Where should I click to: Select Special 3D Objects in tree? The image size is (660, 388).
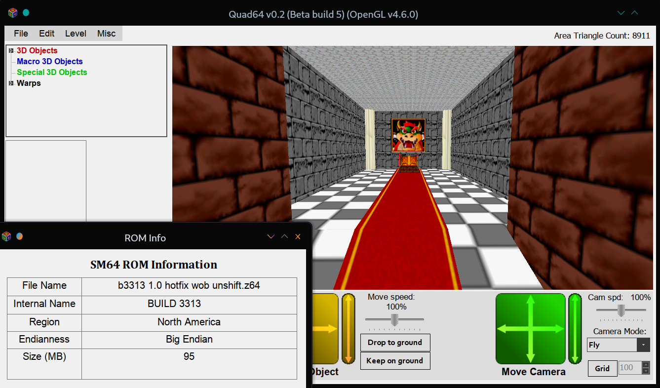(x=52, y=72)
